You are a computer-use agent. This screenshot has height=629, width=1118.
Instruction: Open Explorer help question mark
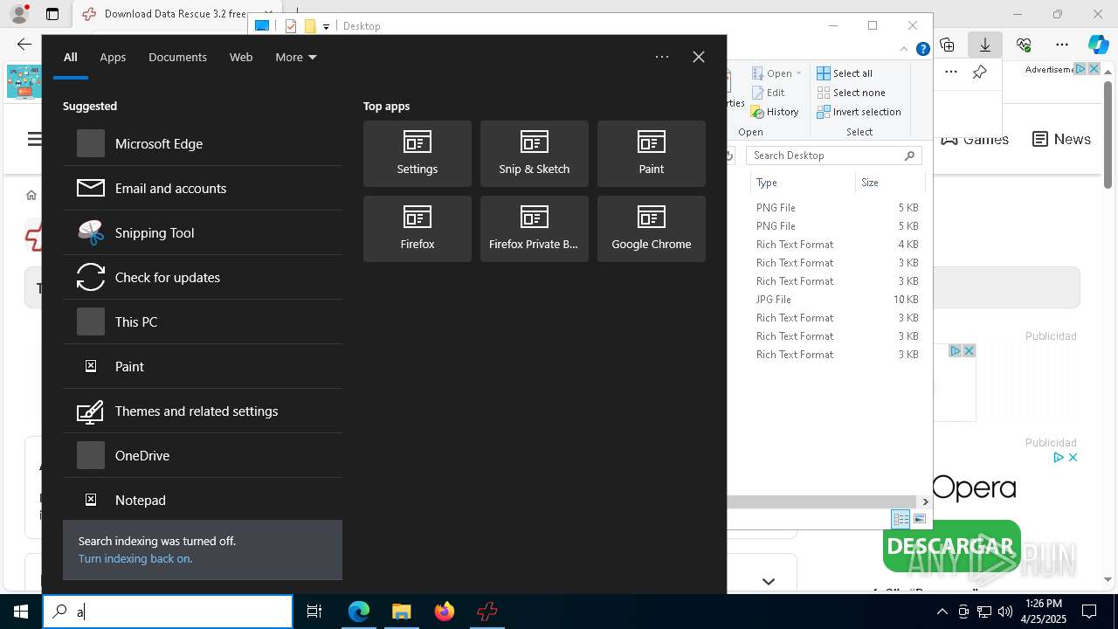tap(922, 49)
